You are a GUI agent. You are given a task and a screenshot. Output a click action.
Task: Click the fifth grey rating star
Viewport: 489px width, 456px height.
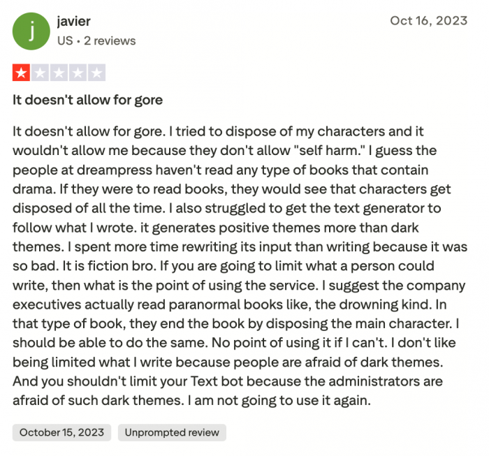pos(97,73)
